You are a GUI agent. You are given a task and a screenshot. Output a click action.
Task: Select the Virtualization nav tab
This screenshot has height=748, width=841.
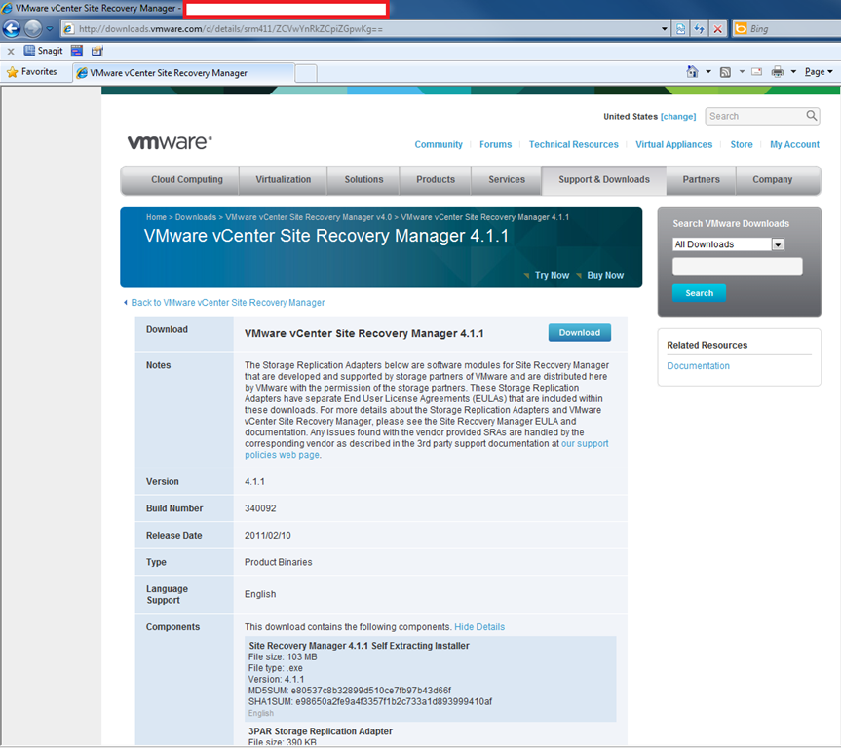(x=284, y=180)
